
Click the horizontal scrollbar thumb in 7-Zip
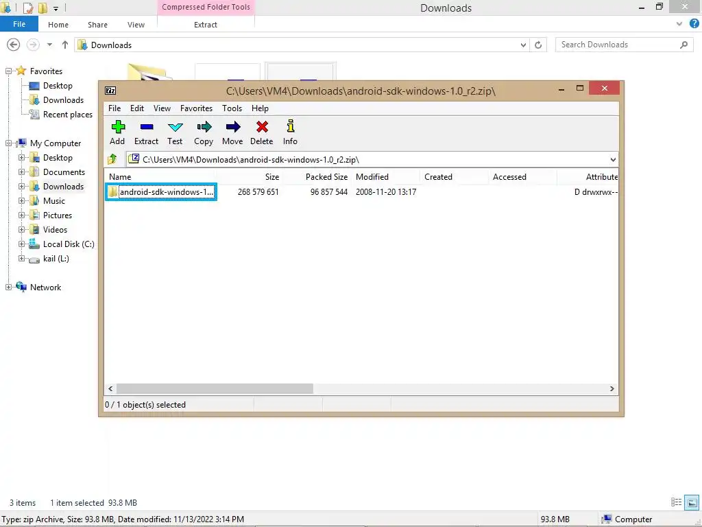[215, 388]
